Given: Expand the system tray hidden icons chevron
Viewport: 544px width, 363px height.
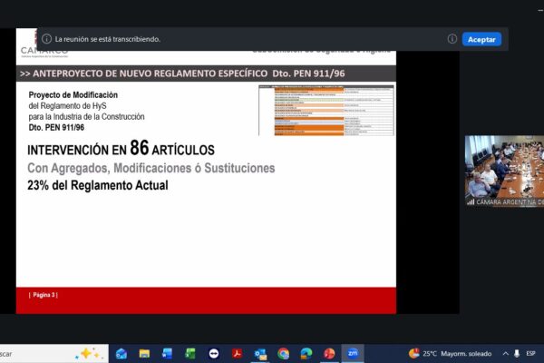Looking at the screenshot, I should click(506, 354).
